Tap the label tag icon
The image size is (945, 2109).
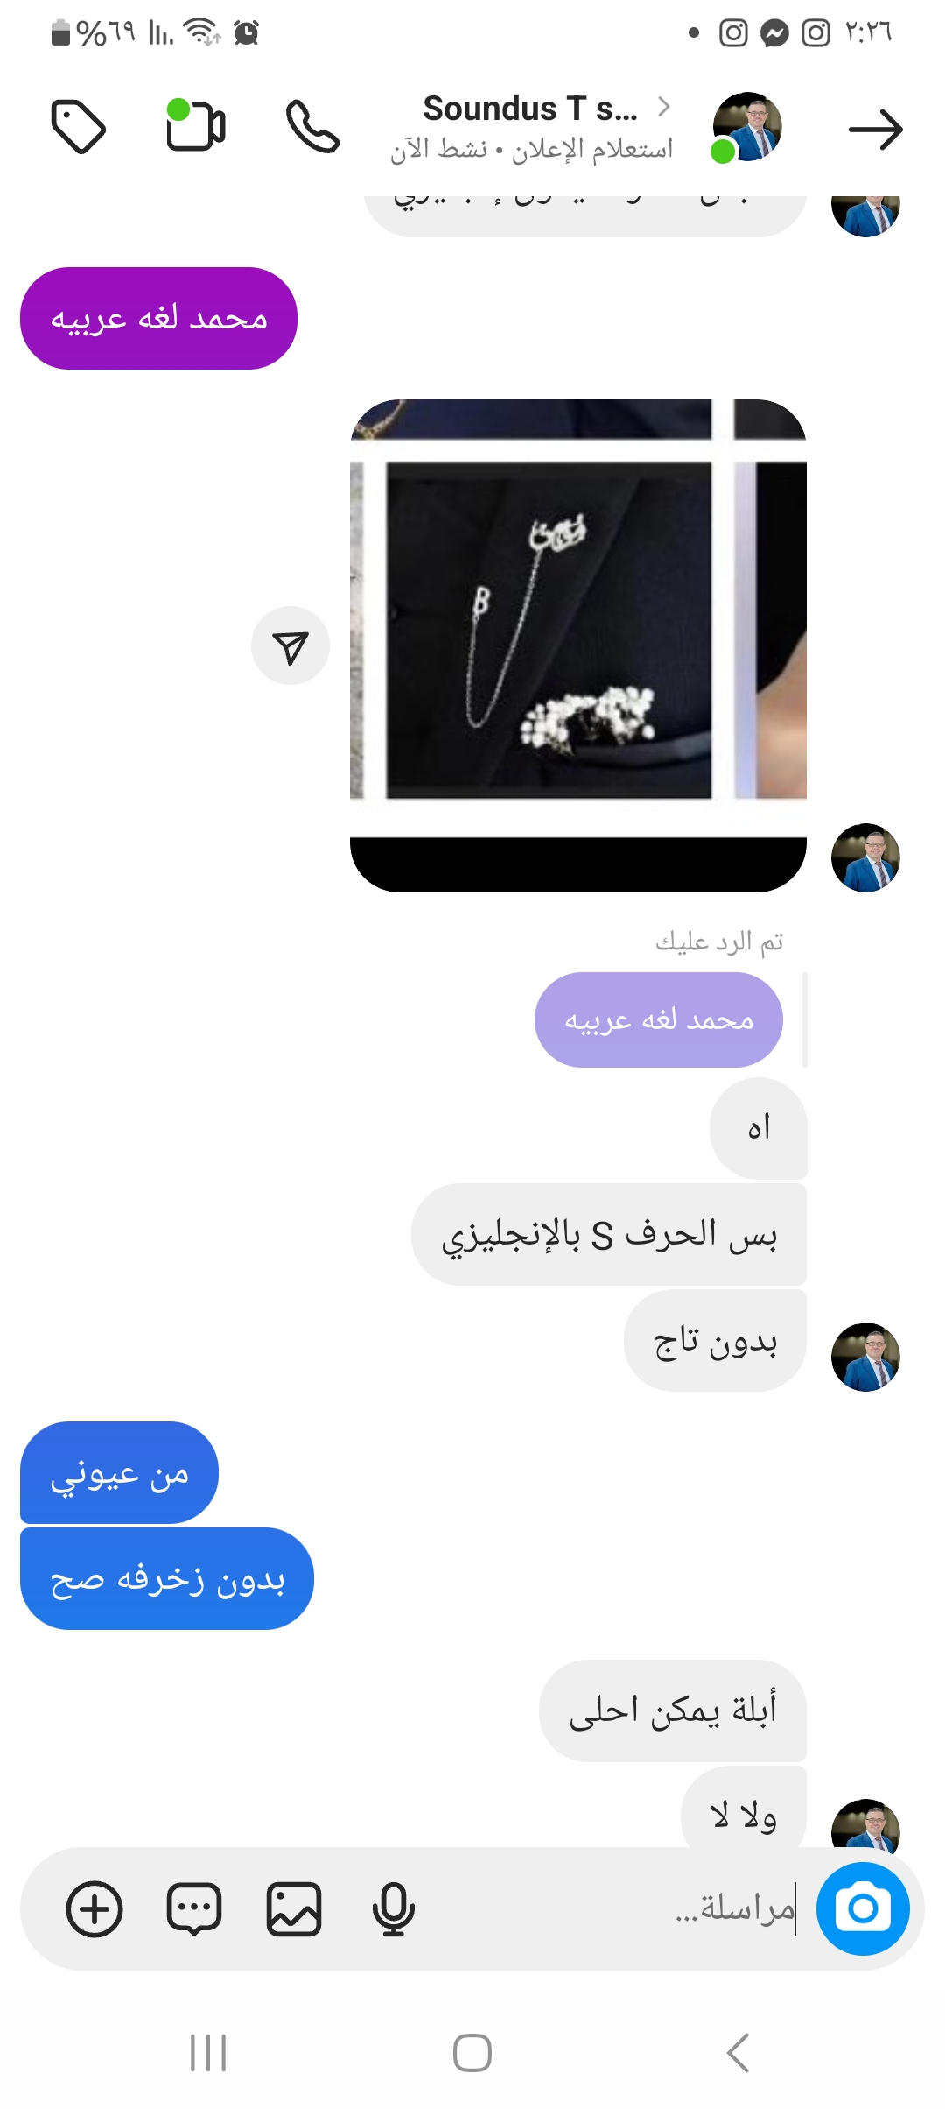[78, 128]
